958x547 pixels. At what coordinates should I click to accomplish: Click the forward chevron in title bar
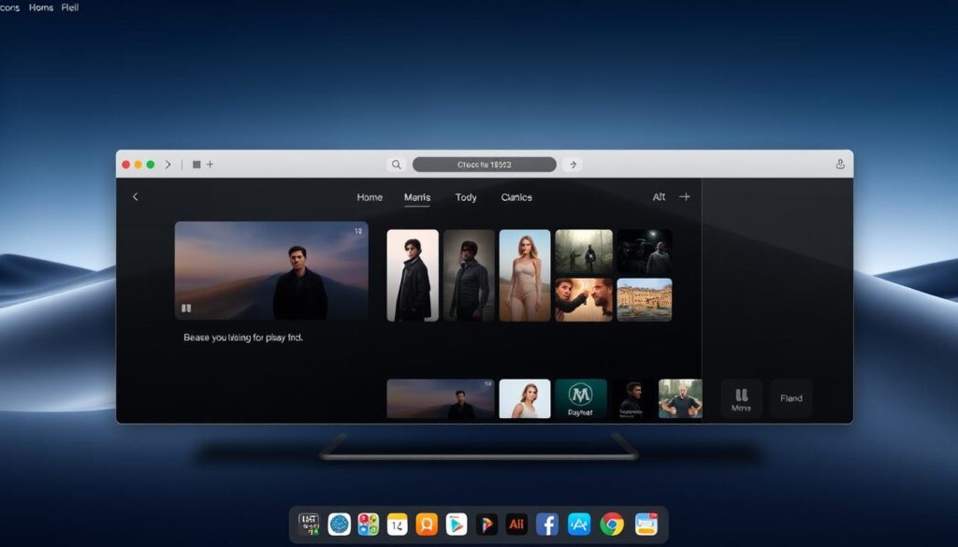(168, 165)
